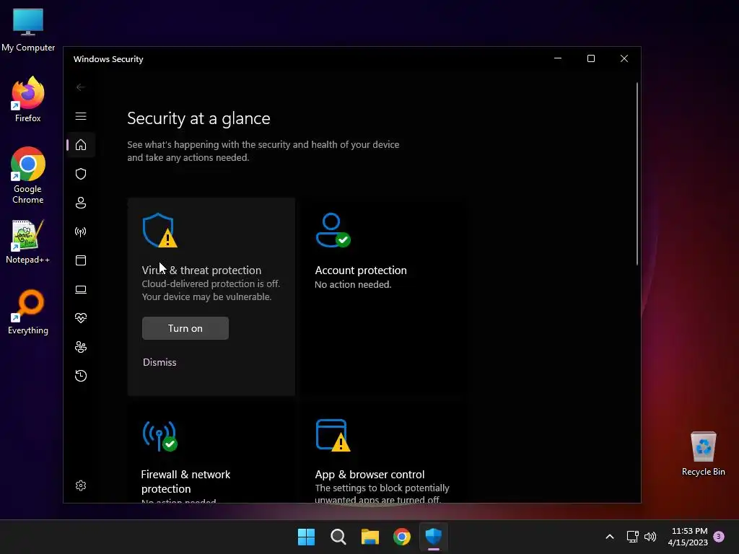Open the volume tray icon

point(650,537)
